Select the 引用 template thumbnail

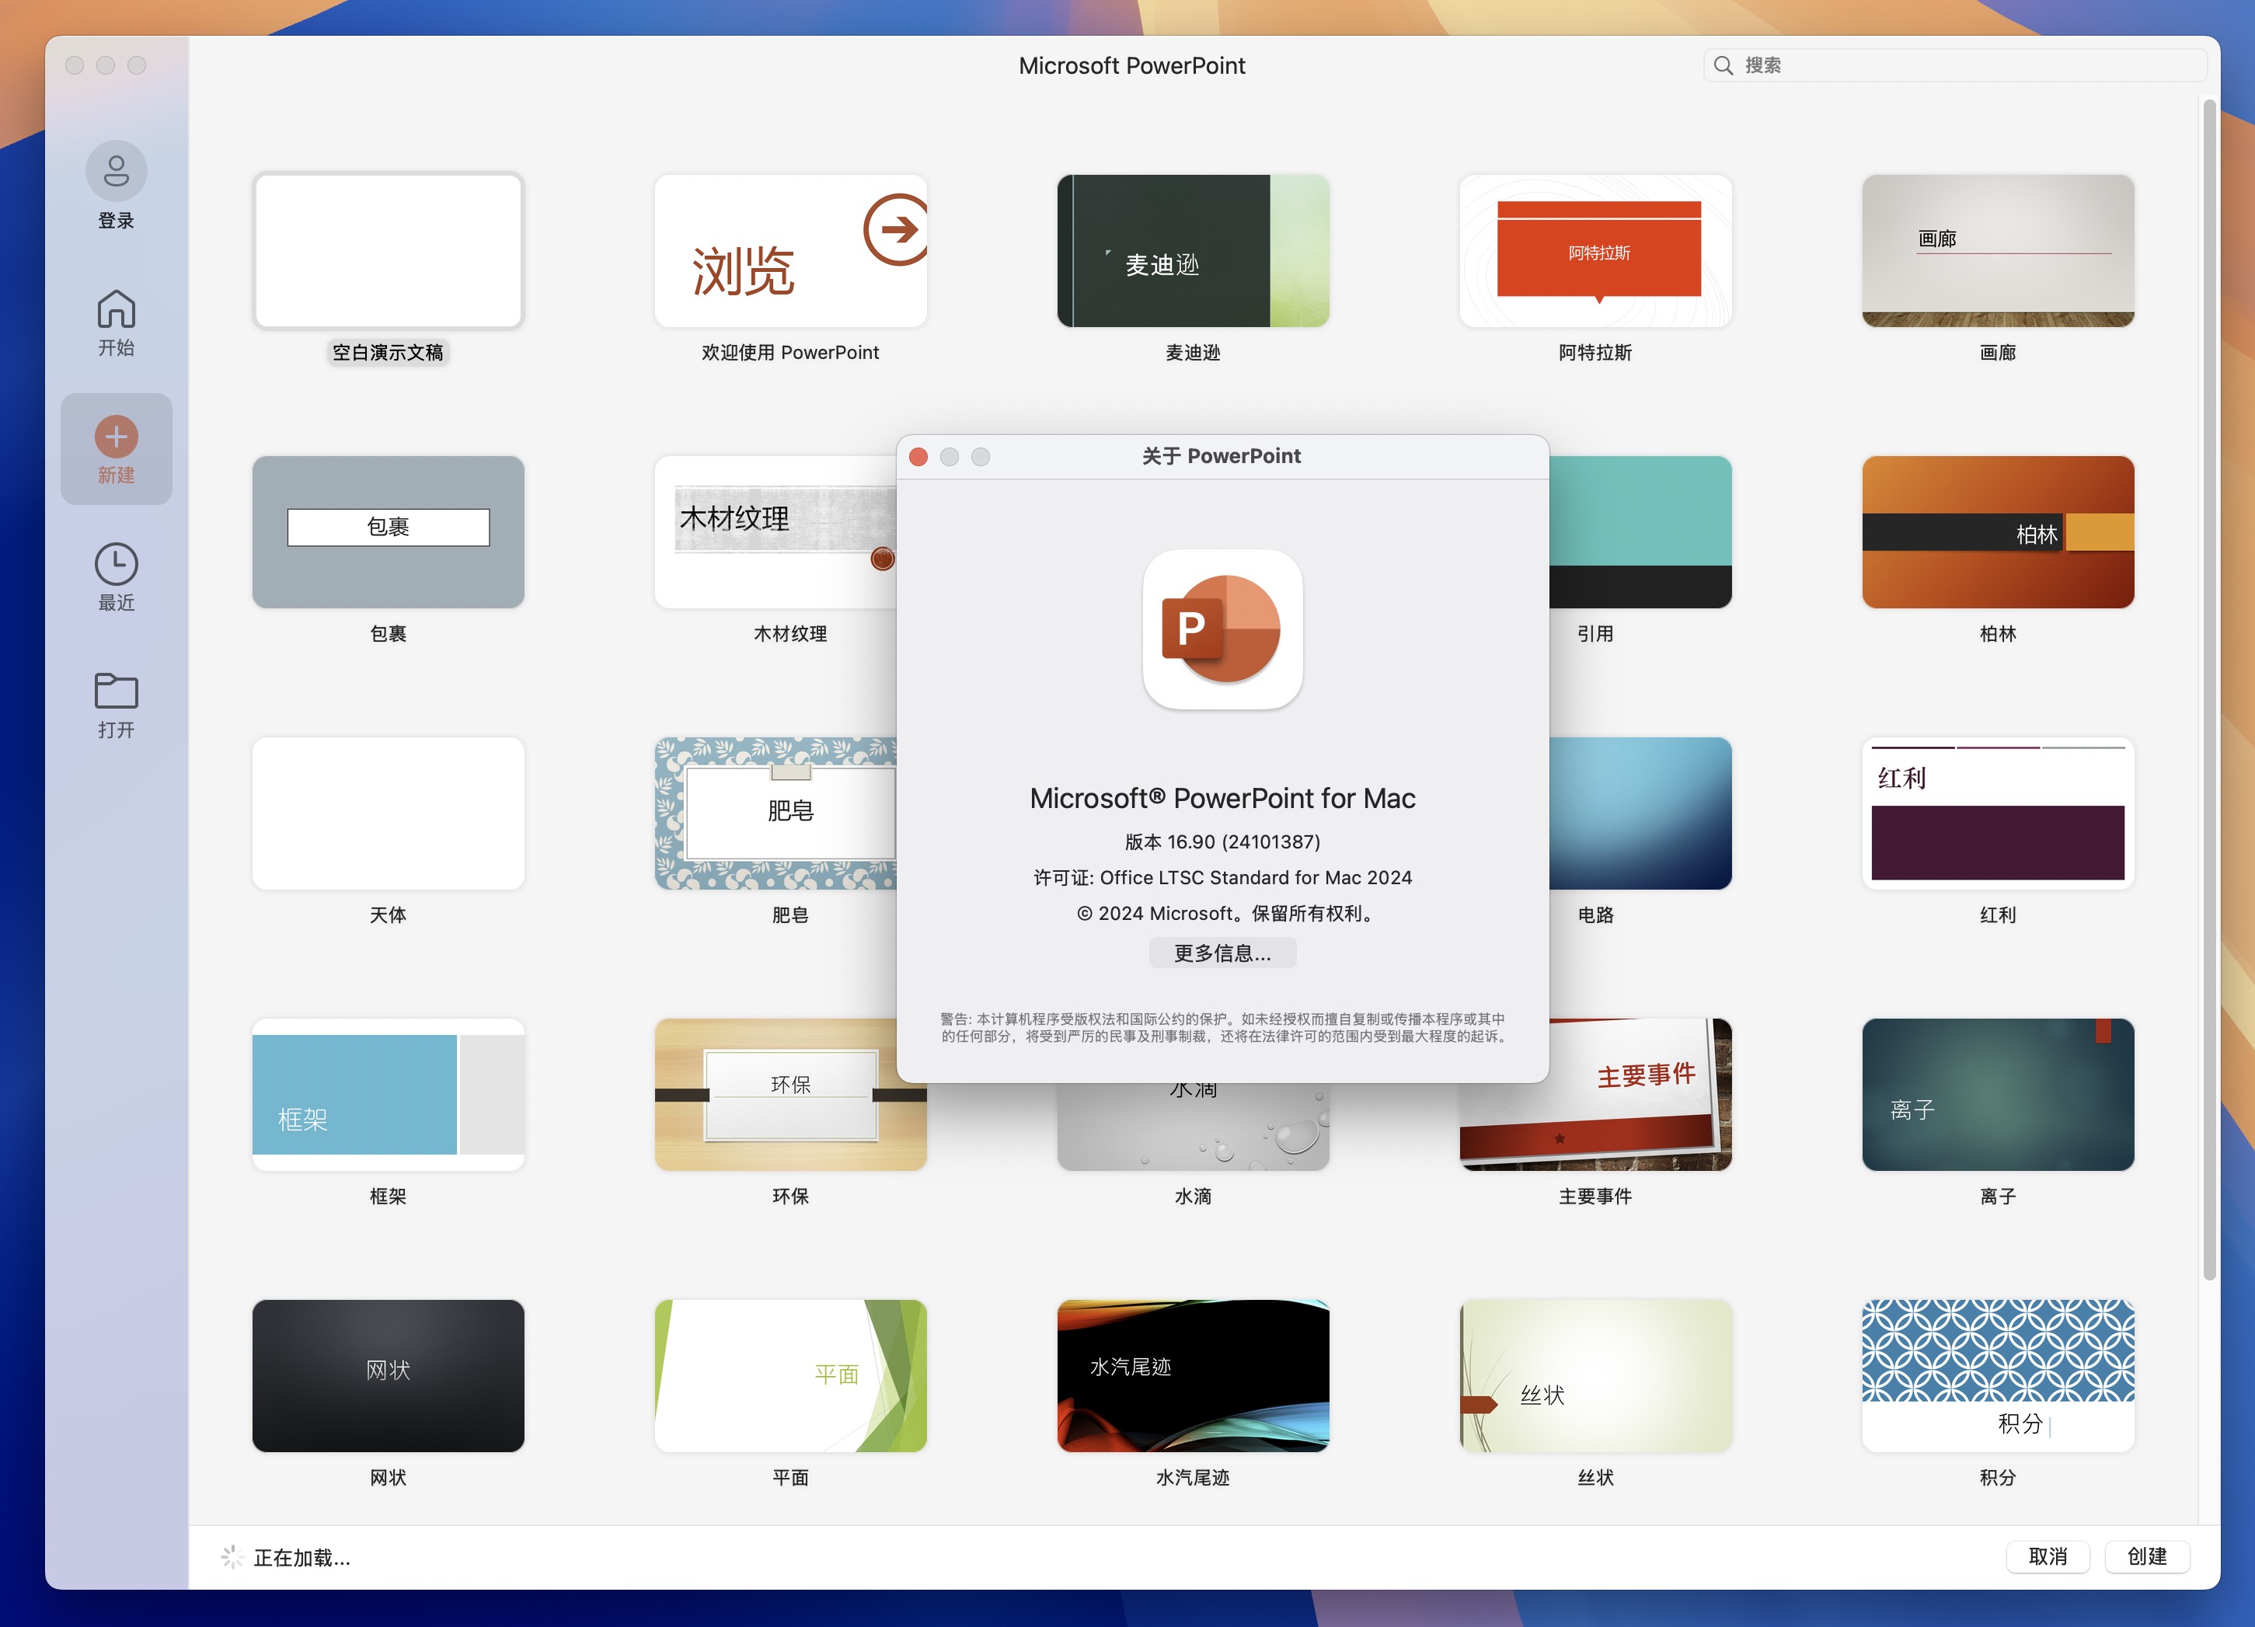(x=1640, y=531)
